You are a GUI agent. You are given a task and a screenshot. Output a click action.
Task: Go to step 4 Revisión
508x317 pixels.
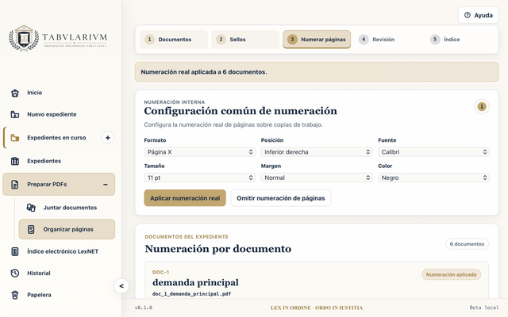click(388, 40)
